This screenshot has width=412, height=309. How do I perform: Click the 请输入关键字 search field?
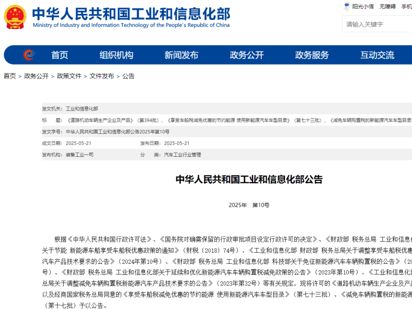coord(376,24)
